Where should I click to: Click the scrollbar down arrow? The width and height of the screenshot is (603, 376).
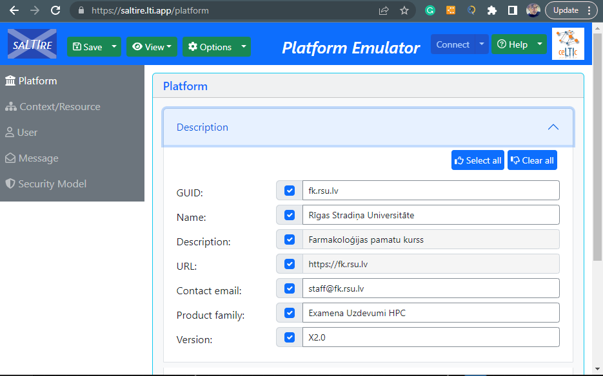pos(598,370)
